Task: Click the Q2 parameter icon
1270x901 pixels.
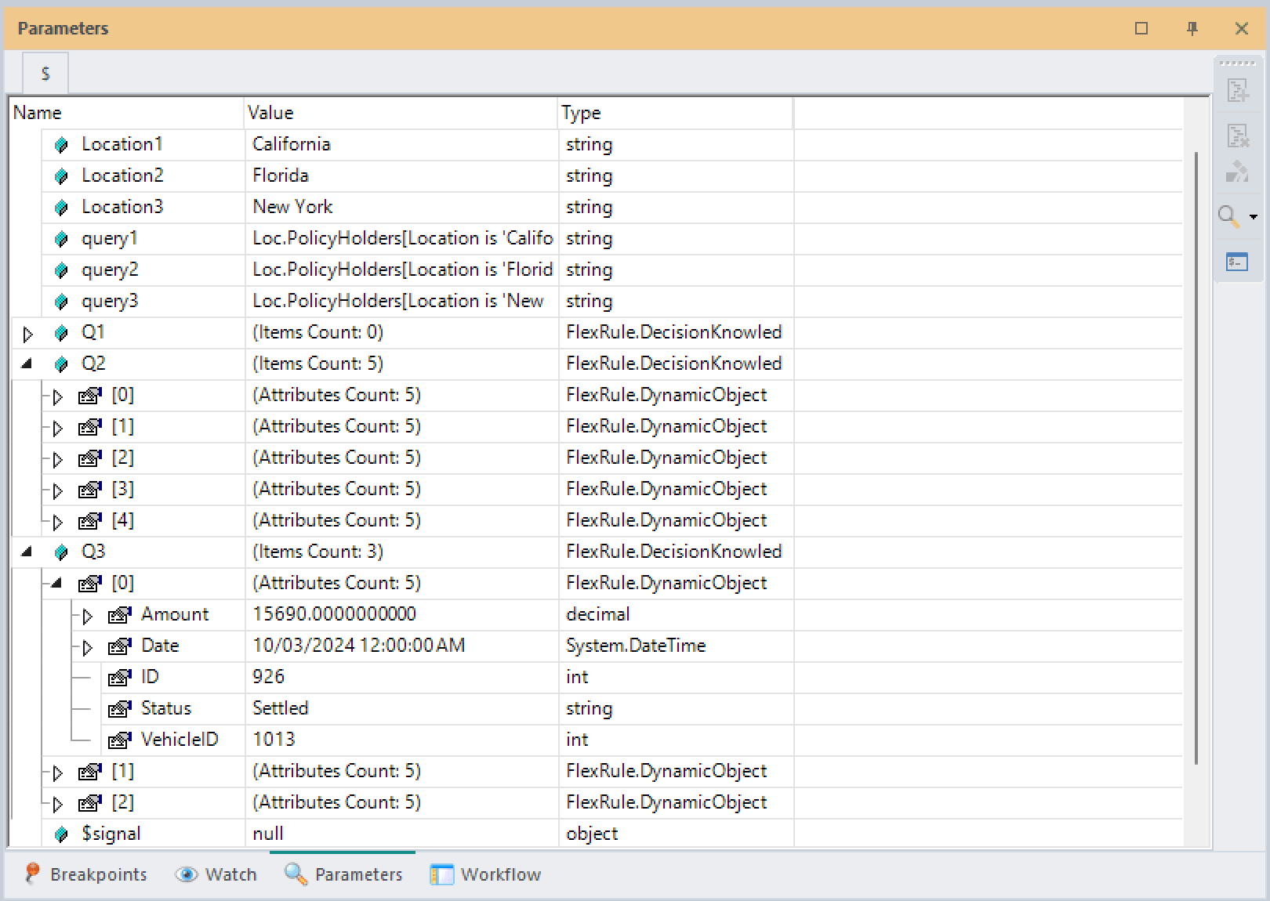Action: (x=61, y=364)
